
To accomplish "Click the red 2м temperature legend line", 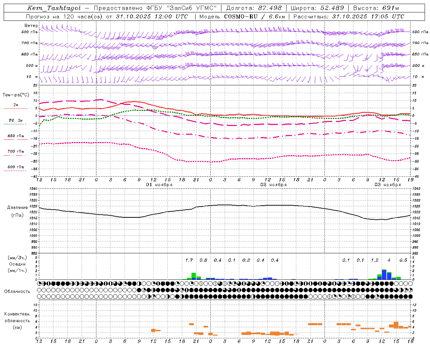I will [15, 109].
